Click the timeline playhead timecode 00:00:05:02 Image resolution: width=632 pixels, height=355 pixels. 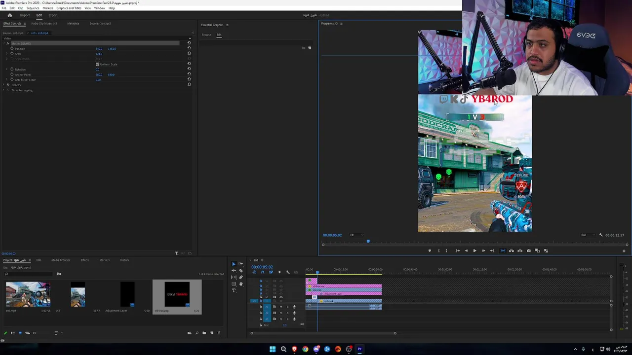(x=262, y=267)
